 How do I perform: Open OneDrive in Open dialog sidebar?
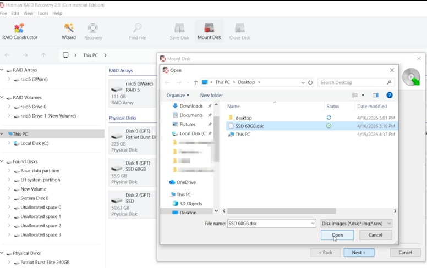(x=186, y=182)
